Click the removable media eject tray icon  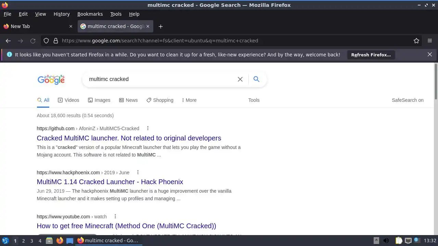(376, 241)
